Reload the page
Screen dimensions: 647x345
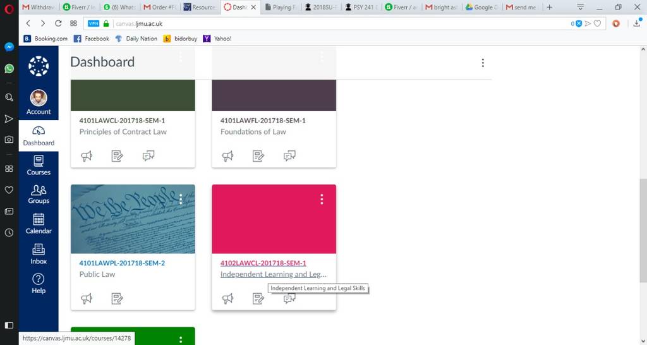coord(58,23)
